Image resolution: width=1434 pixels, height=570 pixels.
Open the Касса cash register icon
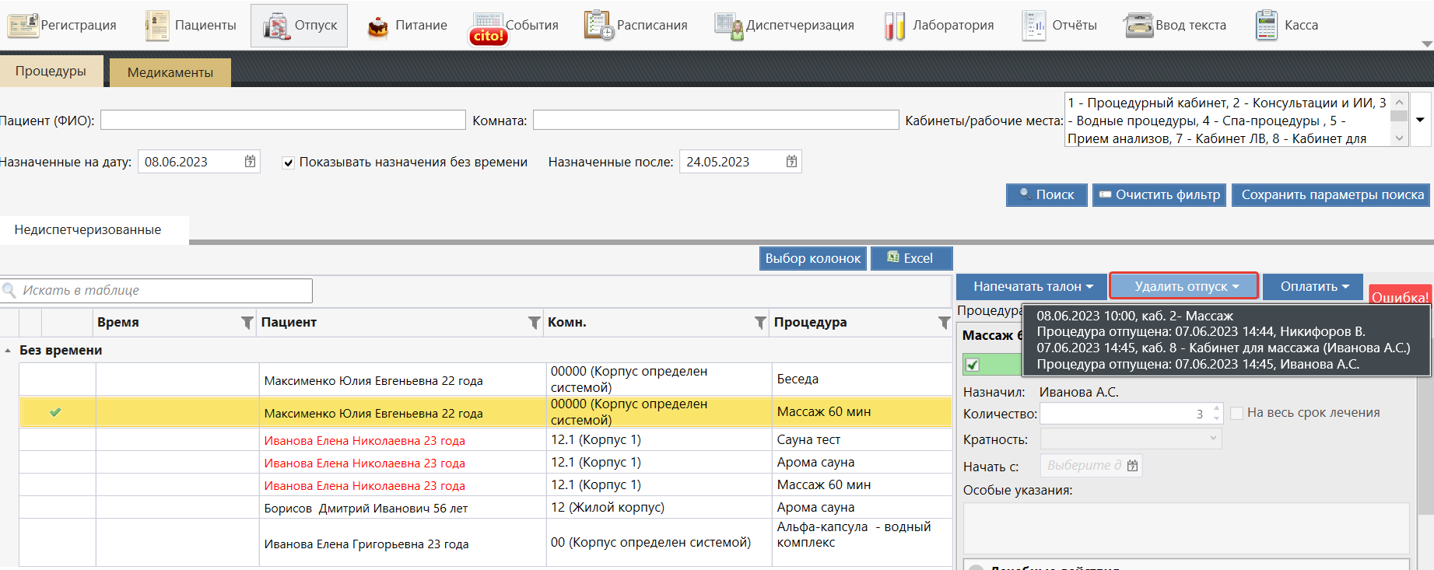(x=1266, y=26)
